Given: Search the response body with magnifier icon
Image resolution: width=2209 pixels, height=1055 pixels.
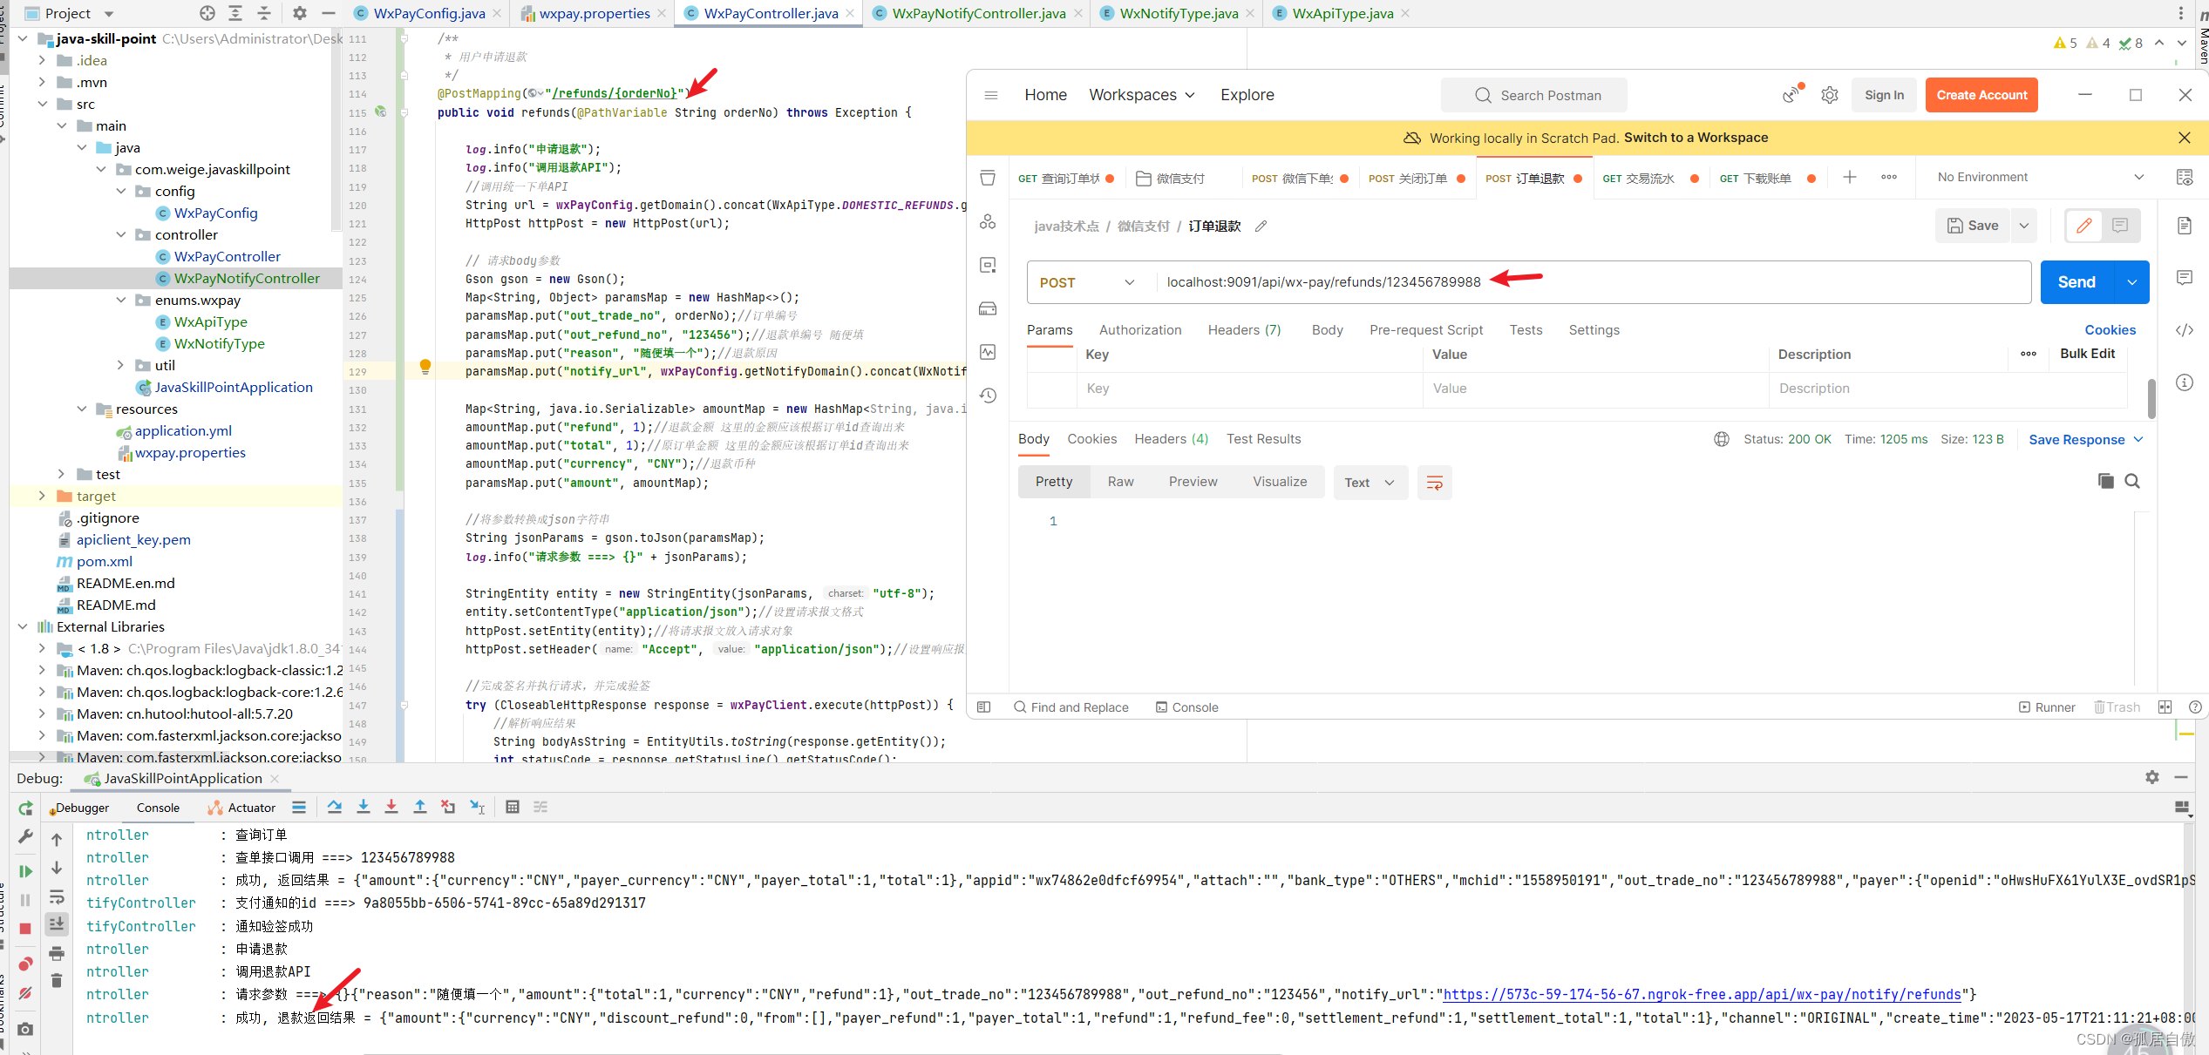Looking at the screenshot, I should pyautogui.click(x=2132, y=481).
